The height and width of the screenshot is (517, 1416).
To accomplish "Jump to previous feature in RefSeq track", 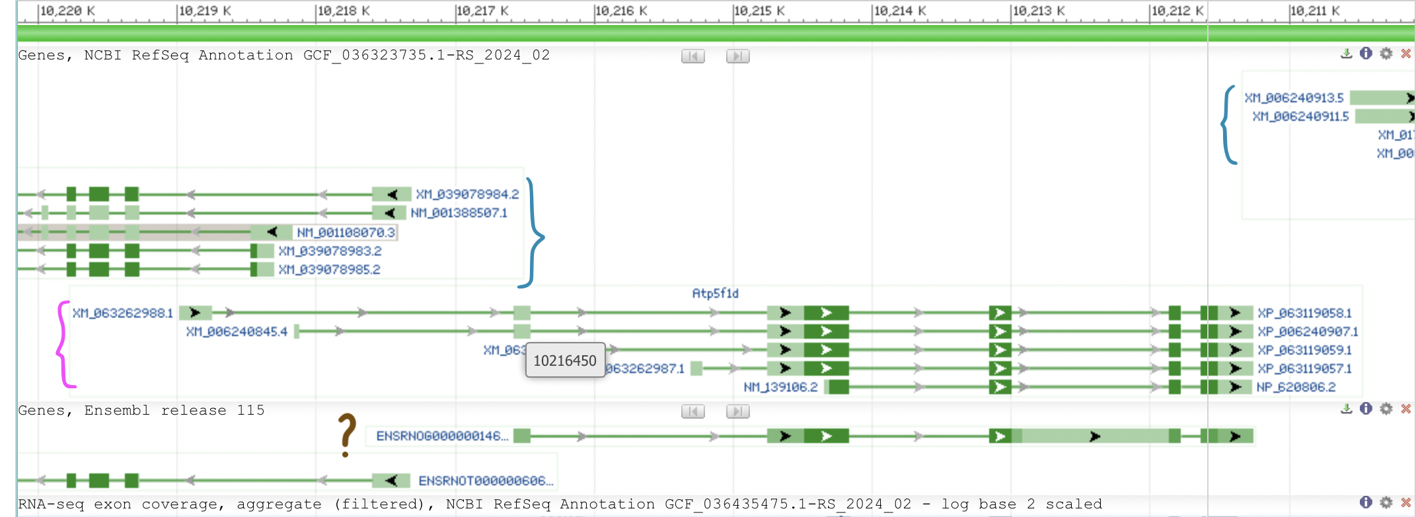I will tap(692, 56).
